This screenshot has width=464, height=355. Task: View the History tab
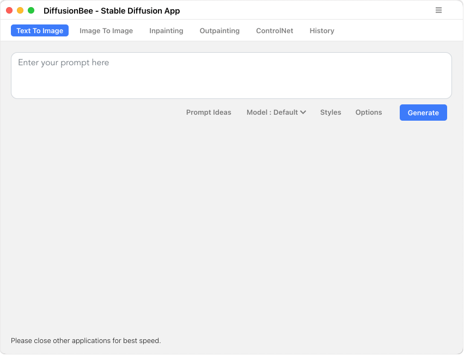[322, 30]
